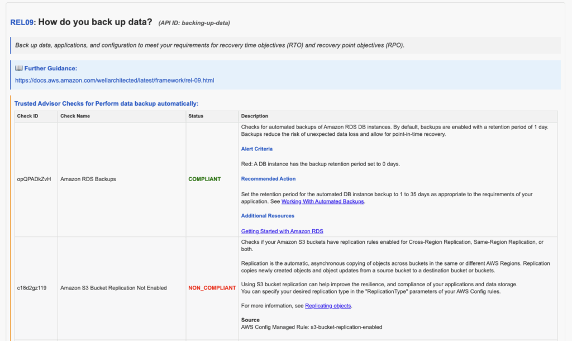Open the REL09 question link
Viewport: 572px width, 341px height.
tap(22, 22)
